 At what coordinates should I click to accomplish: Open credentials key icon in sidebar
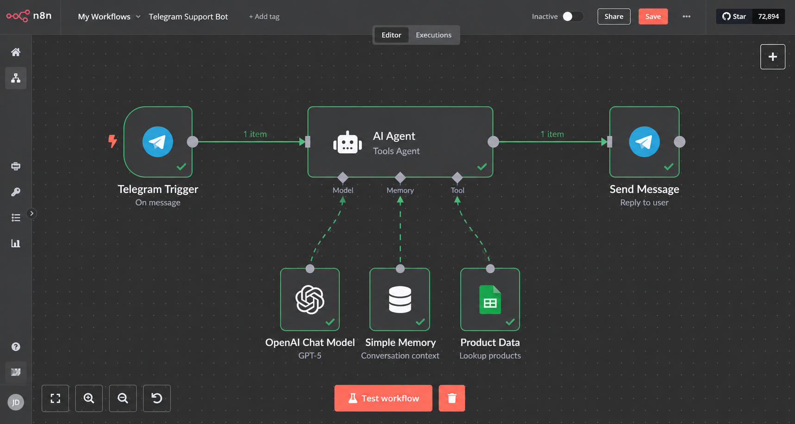pos(16,192)
